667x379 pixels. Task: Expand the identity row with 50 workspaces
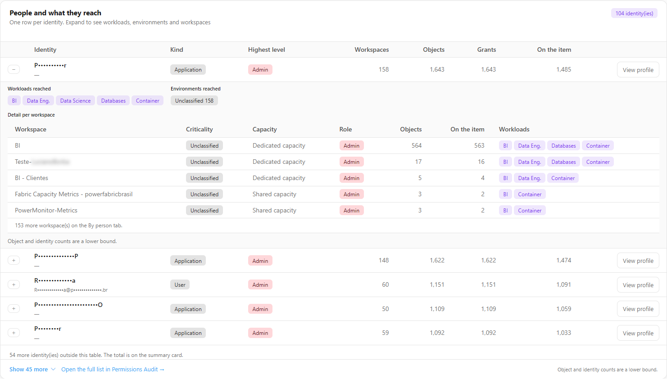[14, 309]
